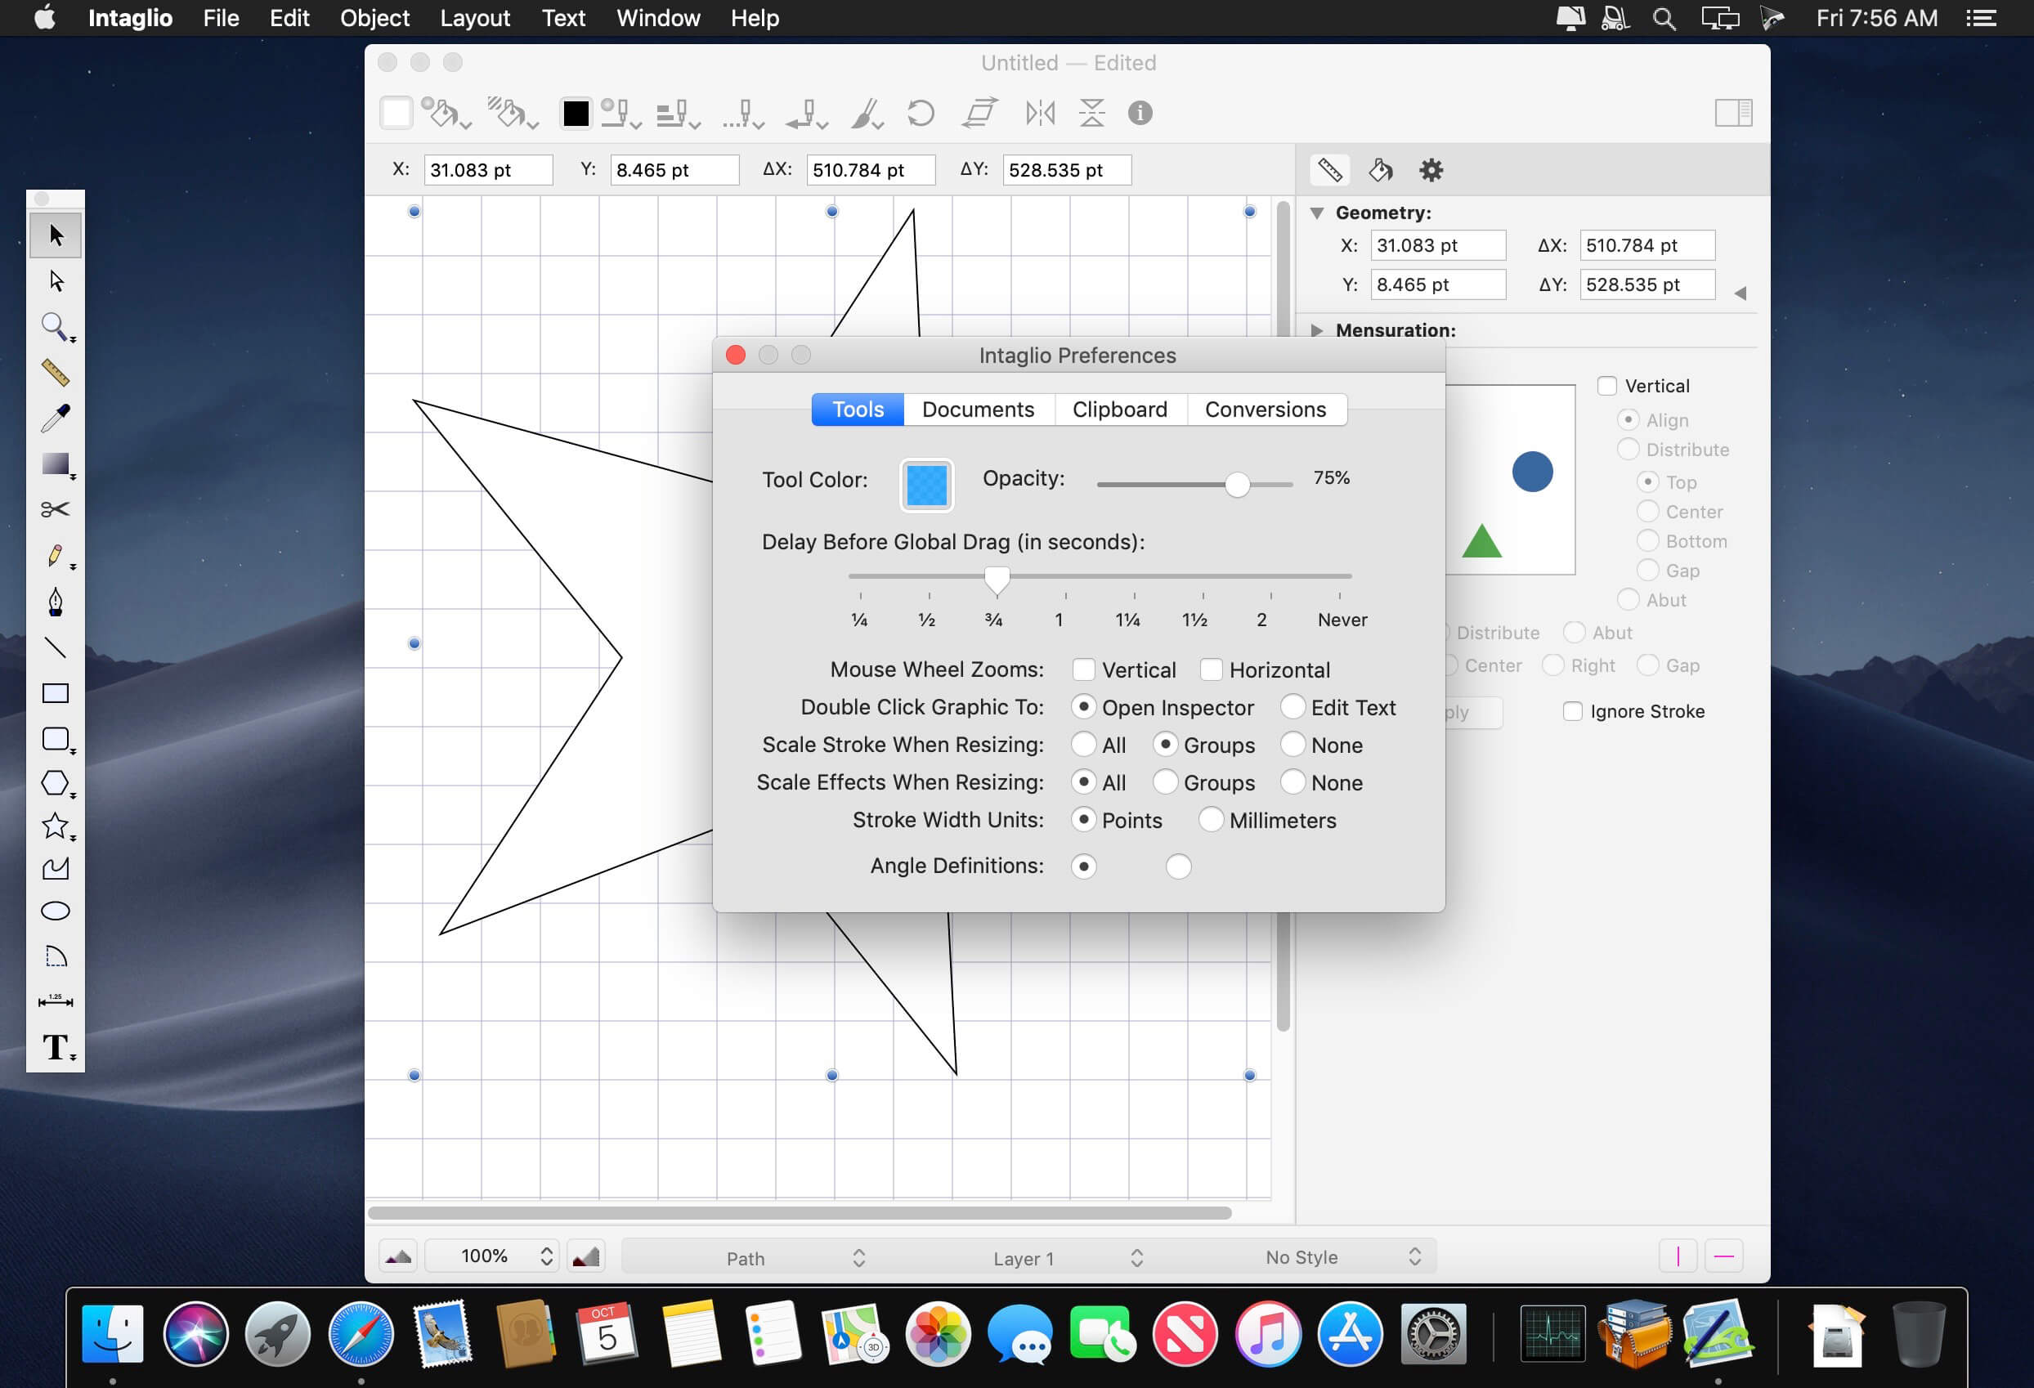
Task: Click the horizontal guide line button
Action: pos(1723,1256)
